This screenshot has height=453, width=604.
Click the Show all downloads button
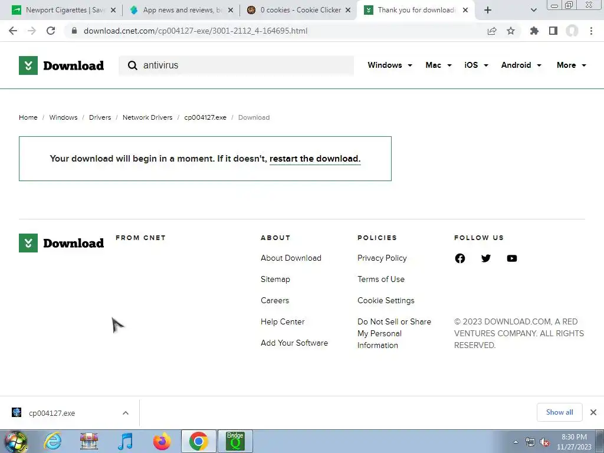click(559, 412)
